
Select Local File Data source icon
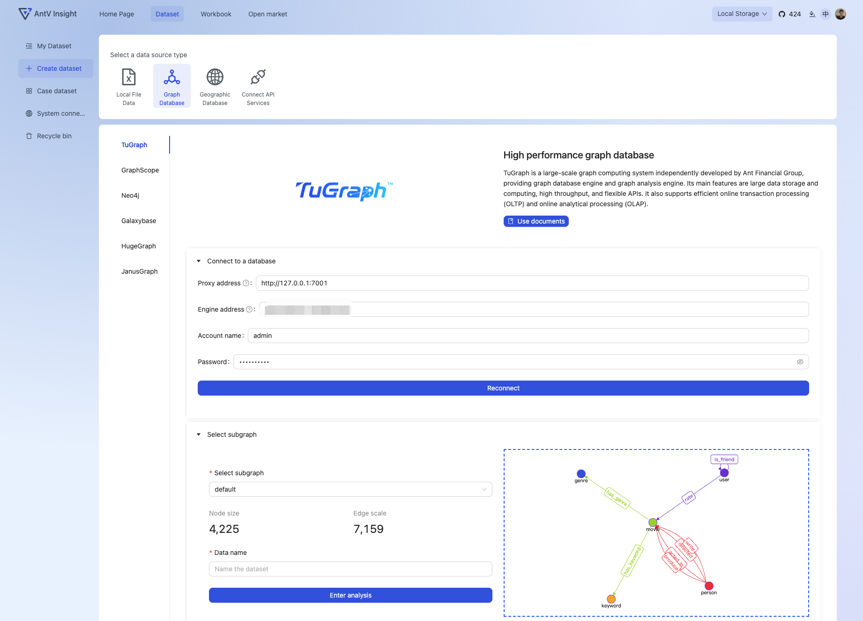click(129, 77)
